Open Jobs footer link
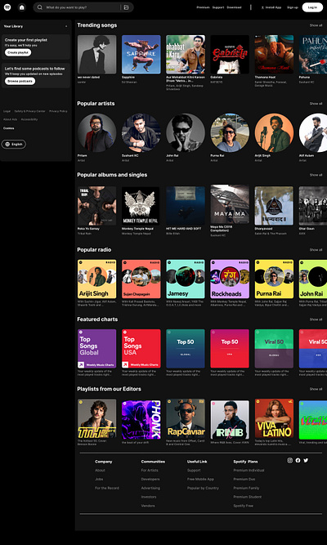 click(x=99, y=480)
